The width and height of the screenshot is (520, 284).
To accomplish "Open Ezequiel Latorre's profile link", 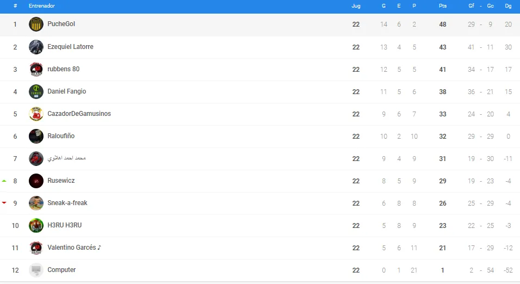I will point(70,47).
